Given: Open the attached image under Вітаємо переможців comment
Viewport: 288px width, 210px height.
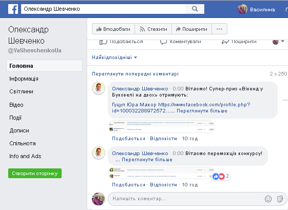Looking at the screenshot, I should tap(161, 173).
